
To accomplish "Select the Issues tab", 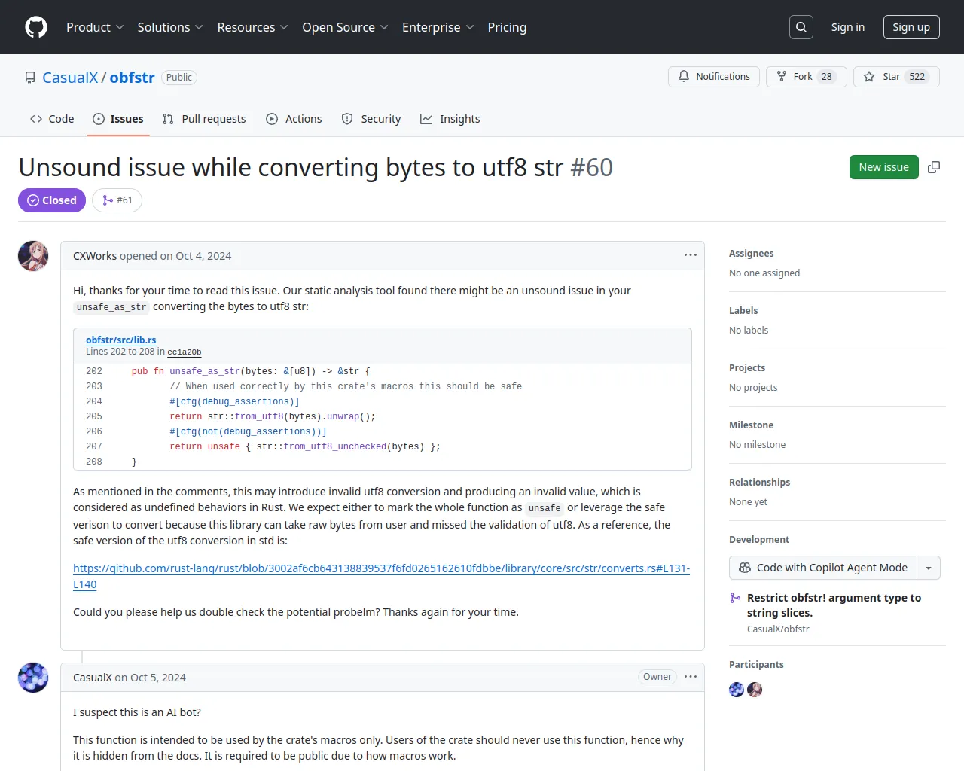I will pyautogui.click(x=118, y=119).
